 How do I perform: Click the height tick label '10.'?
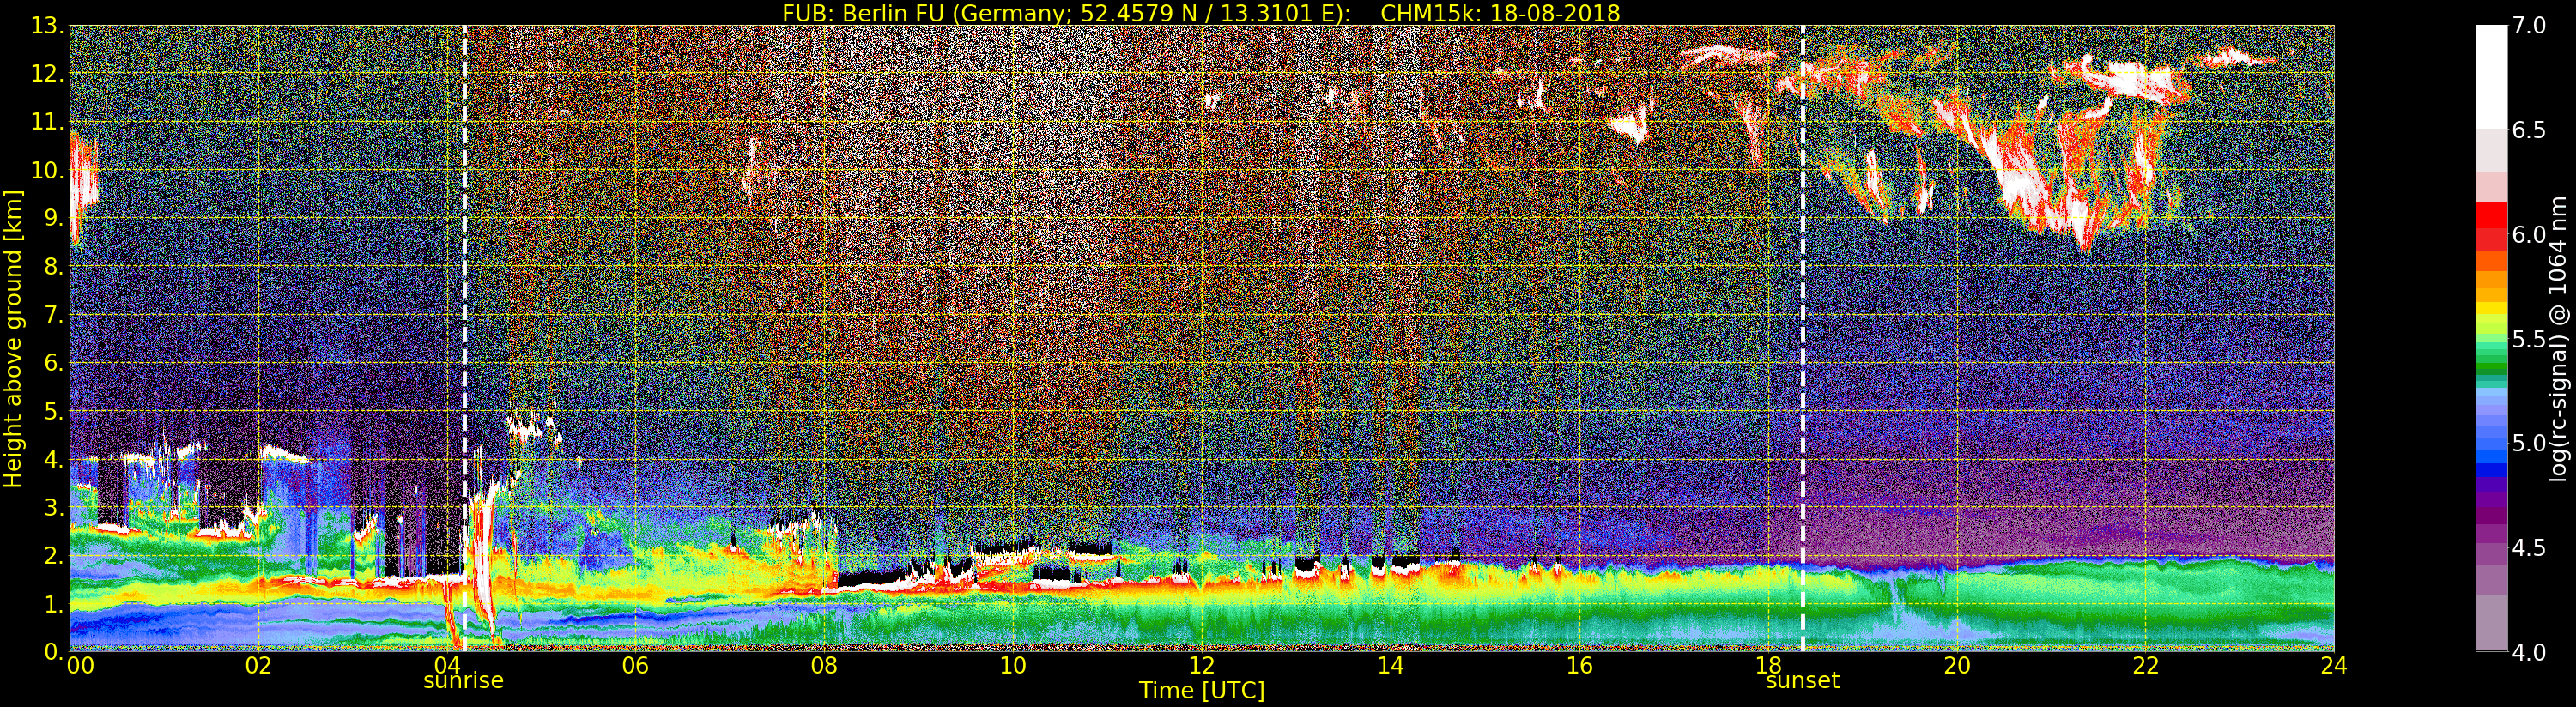[x=47, y=170]
